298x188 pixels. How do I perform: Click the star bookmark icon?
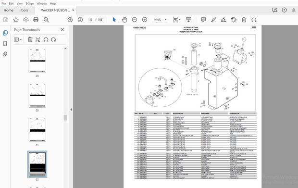pyautogui.click(x=16, y=20)
